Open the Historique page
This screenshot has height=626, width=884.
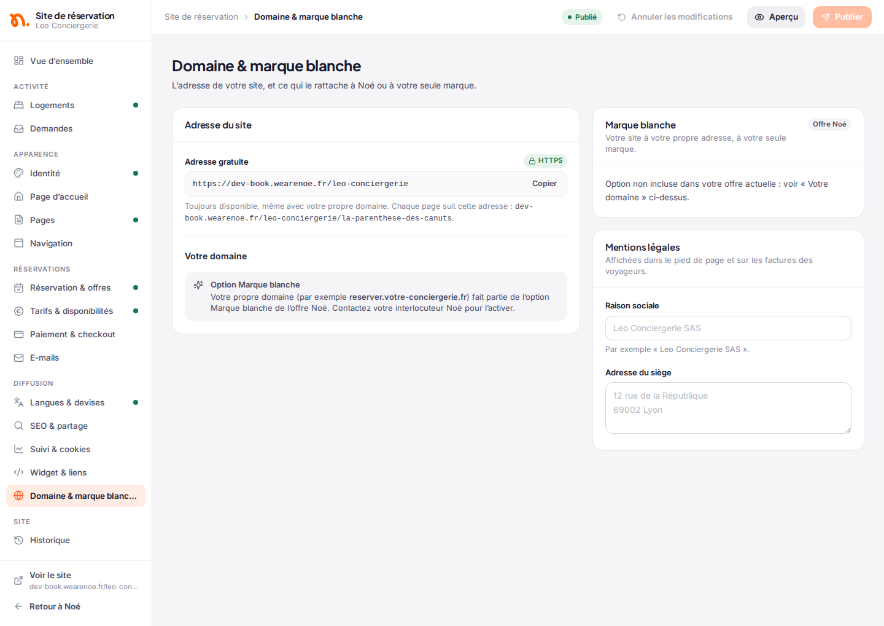[76, 540]
